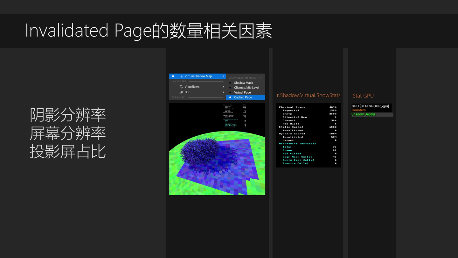Image resolution: width=458 pixels, height=258 pixels.
Task: Click the Virtual Shadow Map menu entry
Action: coord(198,76)
